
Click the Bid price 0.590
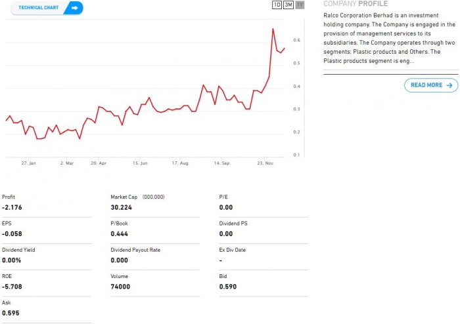[x=227, y=287]
